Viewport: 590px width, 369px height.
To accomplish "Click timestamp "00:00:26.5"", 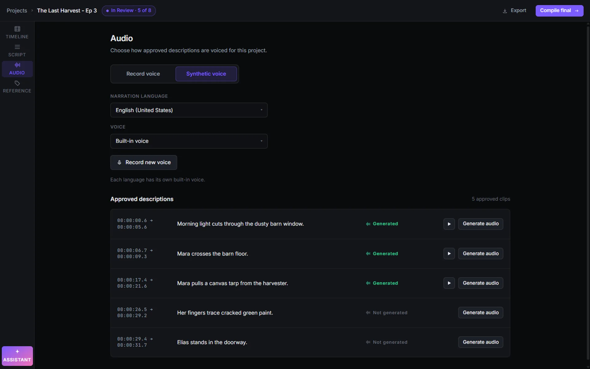I will [132, 309].
